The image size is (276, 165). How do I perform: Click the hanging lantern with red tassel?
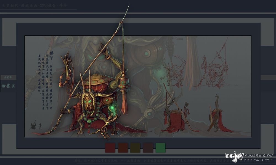(124, 92)
